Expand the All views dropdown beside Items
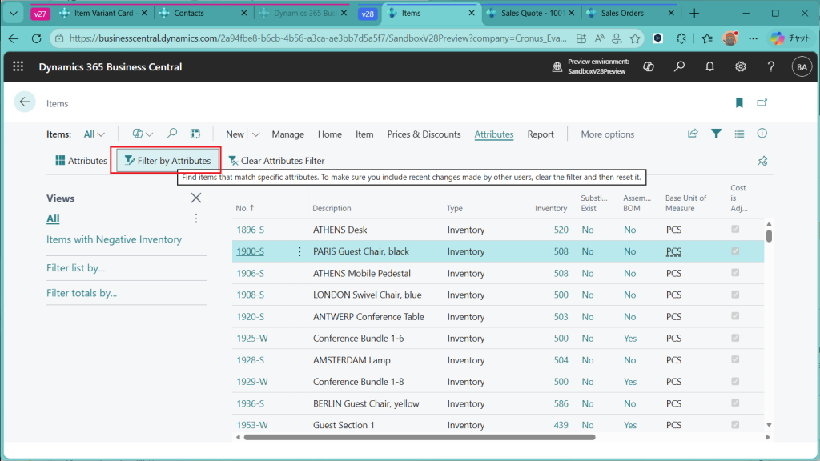Screen dimensions: 820x461 tap(94, 134)
